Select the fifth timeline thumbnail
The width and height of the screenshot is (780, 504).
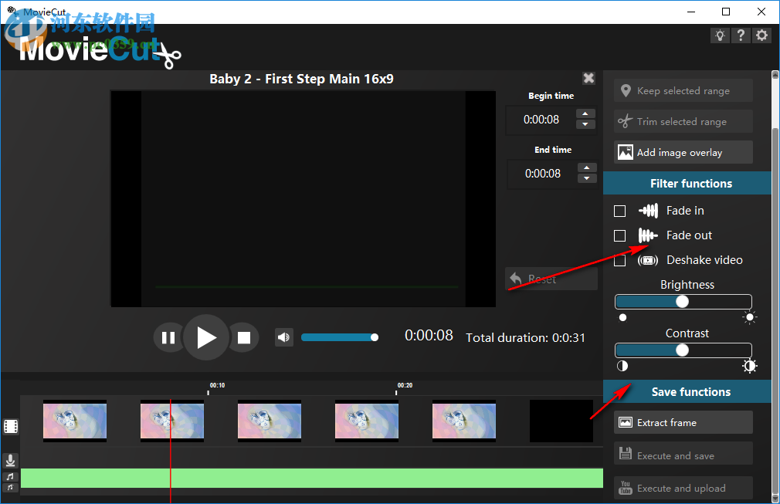[463, 421]
